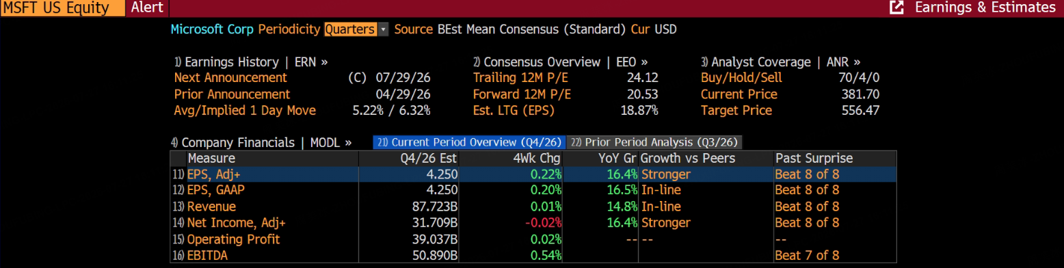Open Earnings History ERN section

pyautogui.click(x=251, y=62)
